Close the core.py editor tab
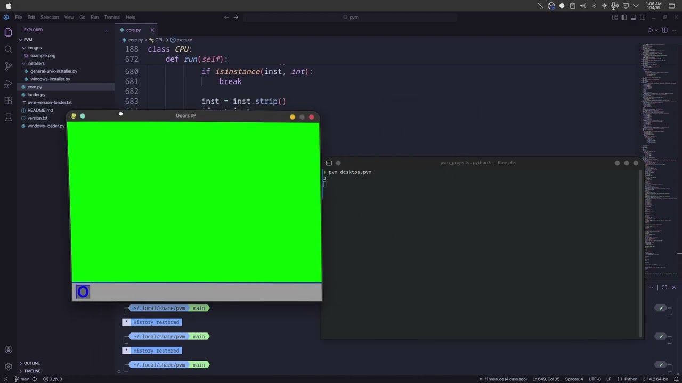This screenshot has width=682, height=383. pos(152,30)
